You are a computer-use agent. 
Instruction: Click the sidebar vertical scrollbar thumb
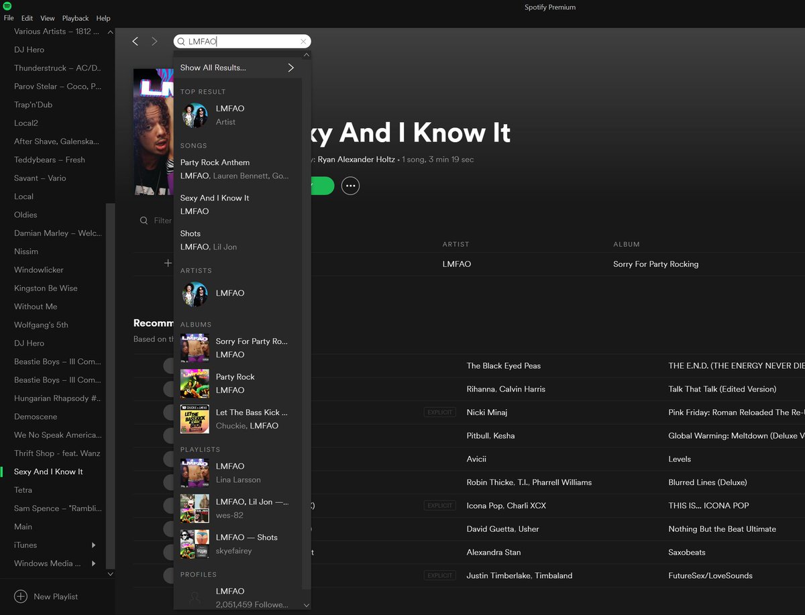pyautogui.click(x=111, y=386)
